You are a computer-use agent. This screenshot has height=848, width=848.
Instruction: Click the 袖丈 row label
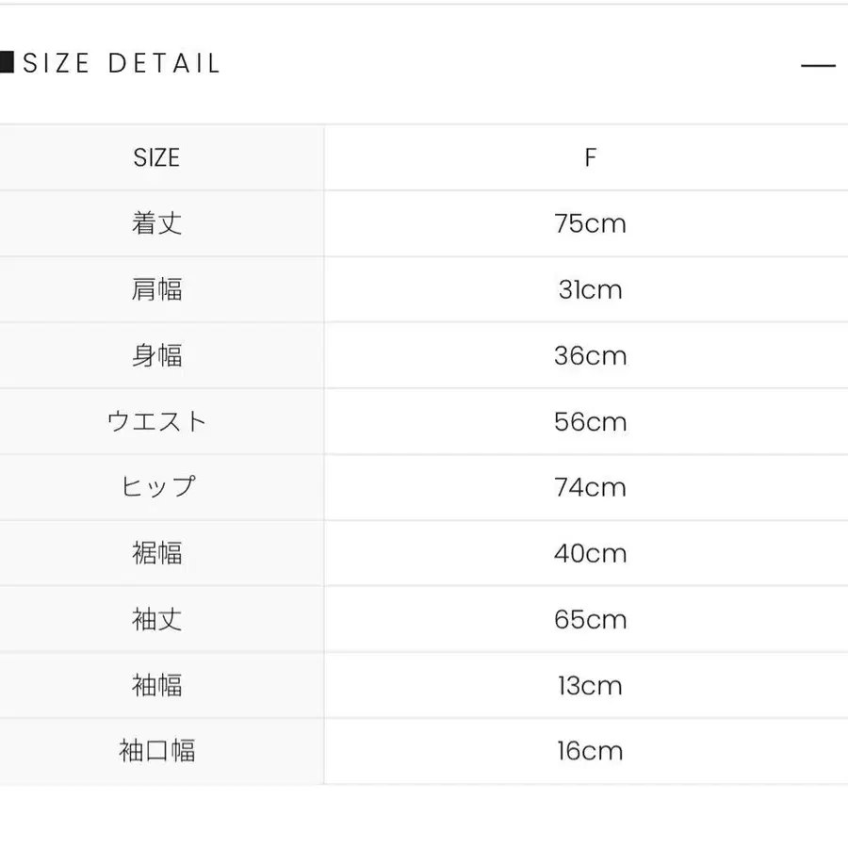click(156, 619)
